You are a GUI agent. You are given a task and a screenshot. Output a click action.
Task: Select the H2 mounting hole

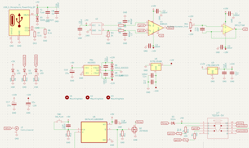pyautogui.click(x=88, y=97)
